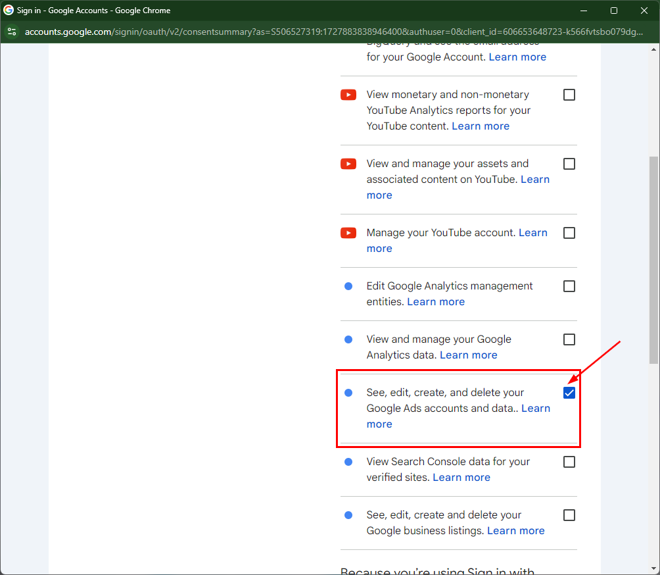
Task: Open Learn more for Google business listings
Action: (515, 531)
